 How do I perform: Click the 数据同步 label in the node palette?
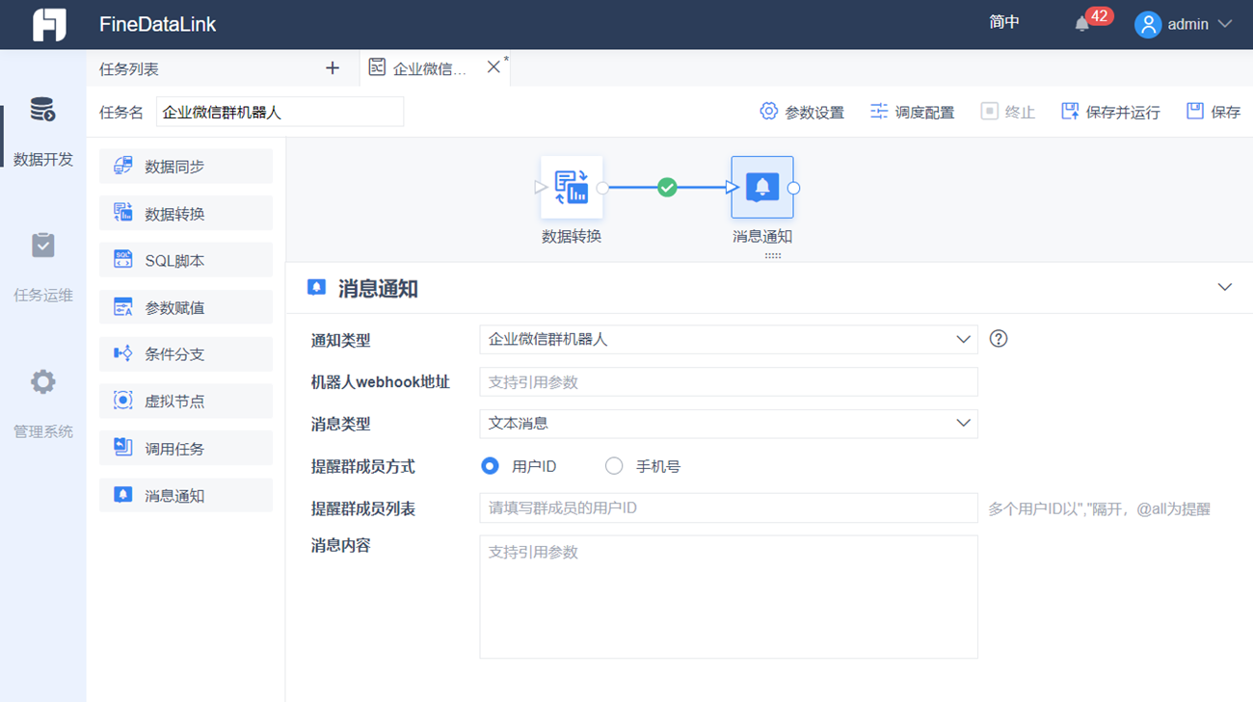174,167
